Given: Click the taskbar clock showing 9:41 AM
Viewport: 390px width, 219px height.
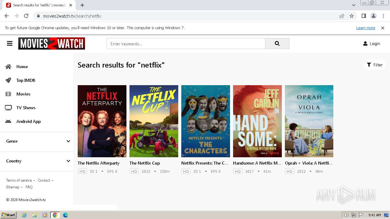Looking at the screenshot, I should point(374,215).
